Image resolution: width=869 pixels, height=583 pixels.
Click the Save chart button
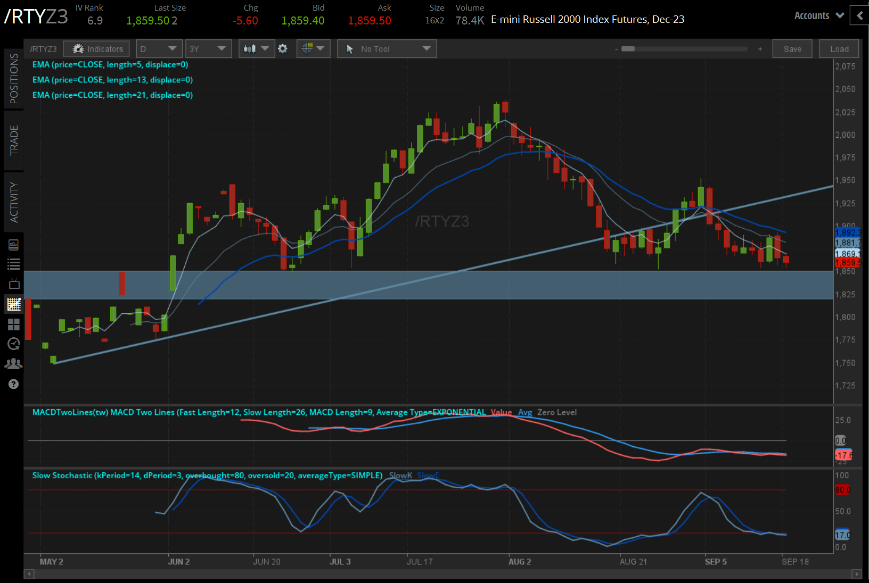pyautogui.click(x=792, y=48)
